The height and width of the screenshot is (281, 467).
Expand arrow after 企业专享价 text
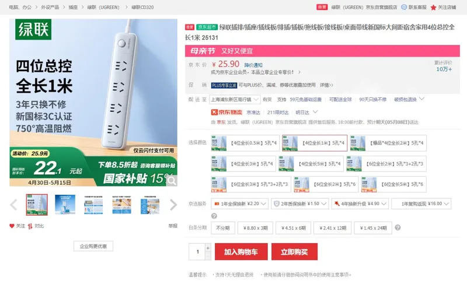[299, 72]
